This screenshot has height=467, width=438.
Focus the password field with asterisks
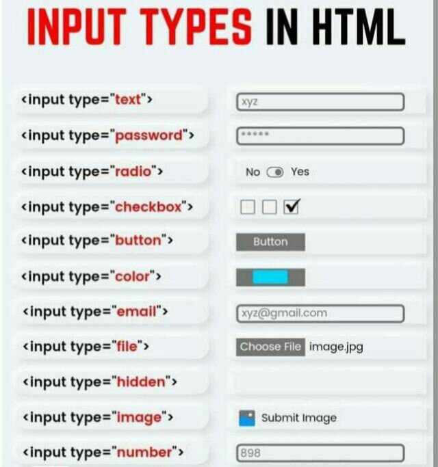(320, 136)
